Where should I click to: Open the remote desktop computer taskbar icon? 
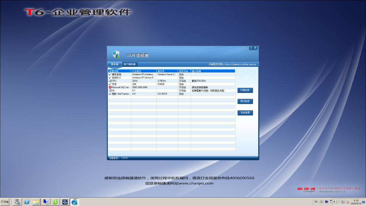(46, 202)
